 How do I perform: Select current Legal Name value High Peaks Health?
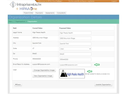(x=39, y=32)
